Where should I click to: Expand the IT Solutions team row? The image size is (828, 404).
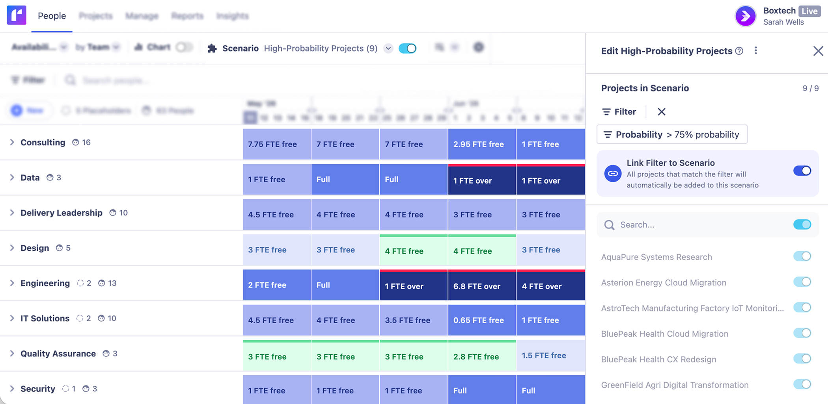coord(12,318)
